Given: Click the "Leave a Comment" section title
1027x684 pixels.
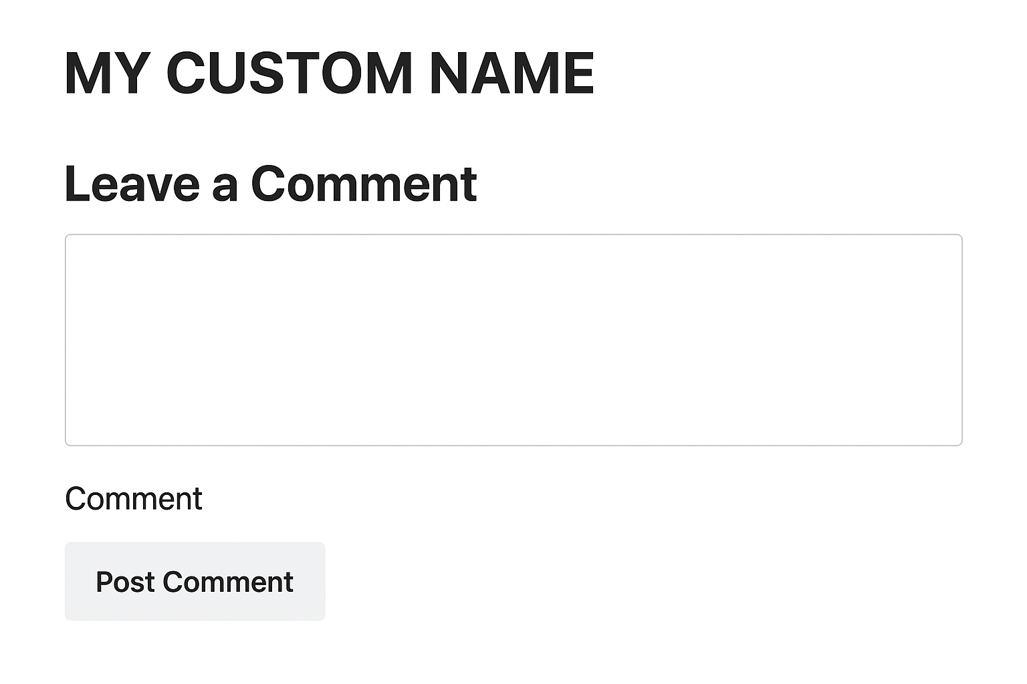Looking at the screenshot, I should 271,184.
